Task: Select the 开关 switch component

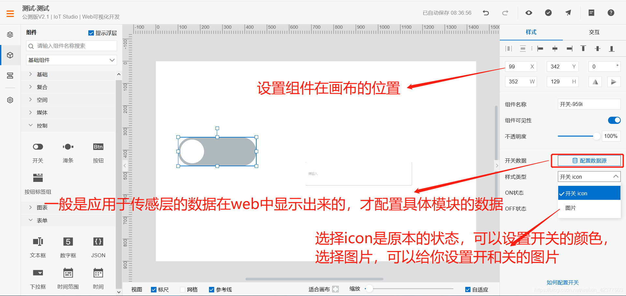Action: (x=38, y=153)
